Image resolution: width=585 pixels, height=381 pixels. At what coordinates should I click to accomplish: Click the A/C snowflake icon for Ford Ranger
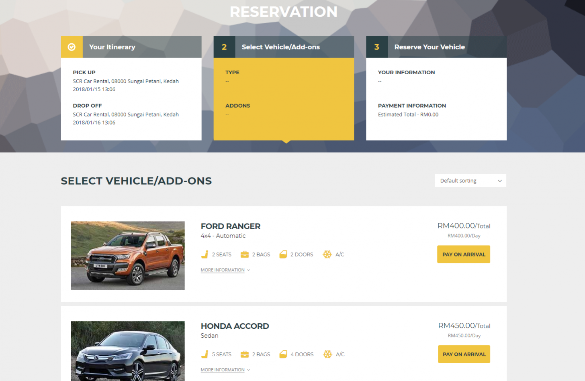pyautogui.click(x=327, y=254)
